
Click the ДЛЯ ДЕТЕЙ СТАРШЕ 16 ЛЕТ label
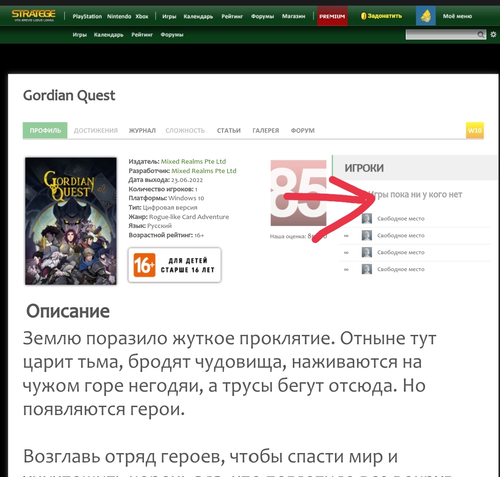187,265
